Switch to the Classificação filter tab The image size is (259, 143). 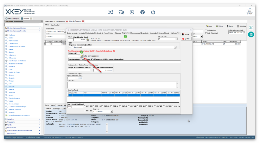click(x=55, y=25)
